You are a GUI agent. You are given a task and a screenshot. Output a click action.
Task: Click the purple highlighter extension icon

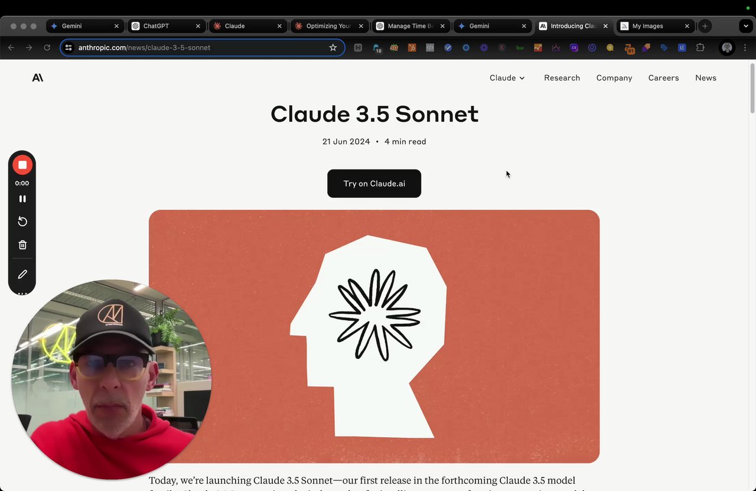point(646,47)
